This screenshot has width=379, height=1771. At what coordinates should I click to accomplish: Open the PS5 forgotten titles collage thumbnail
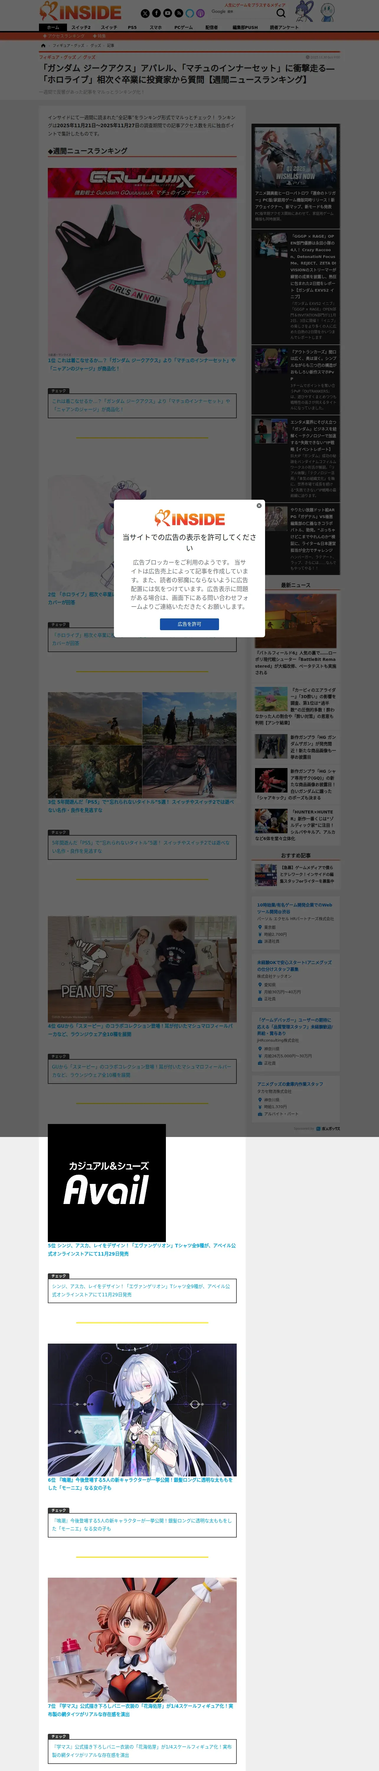click(142, 745)
